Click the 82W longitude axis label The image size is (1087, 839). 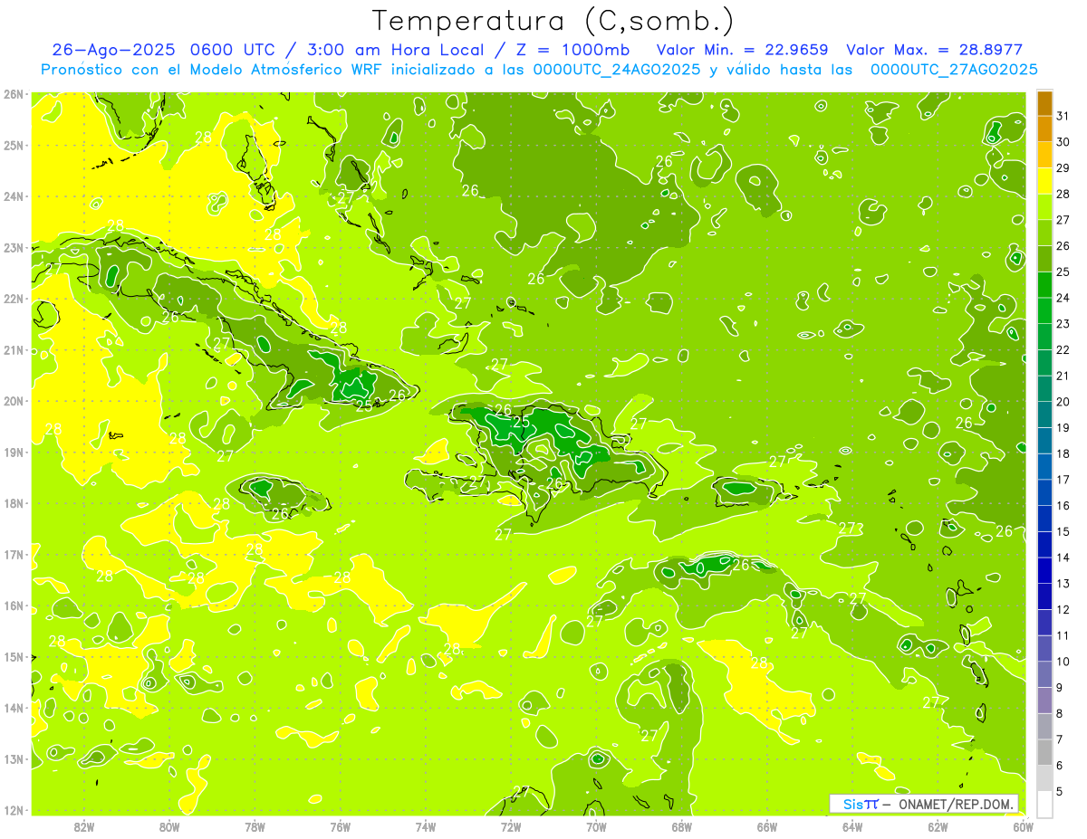click(84, 826)
